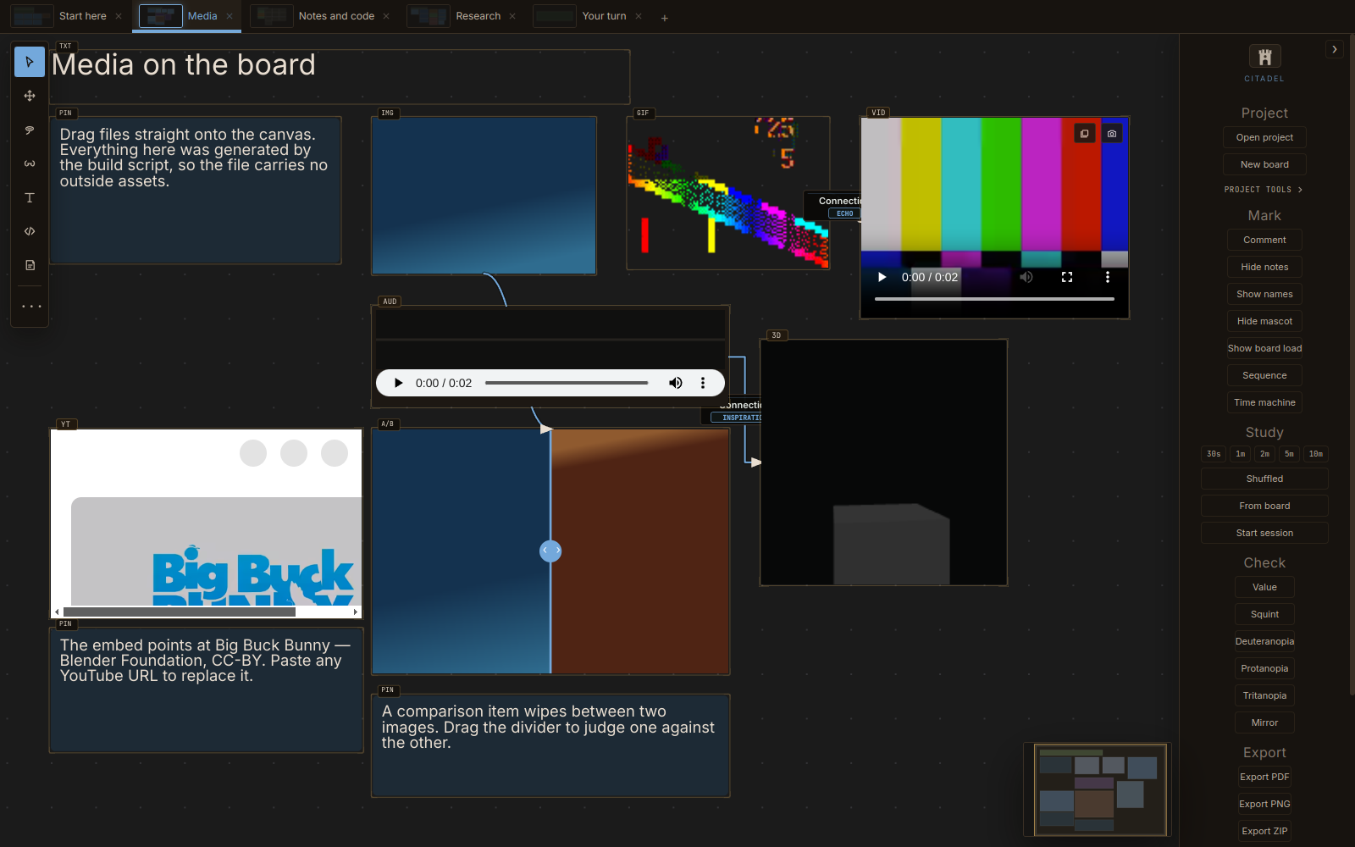1355x847 pixels.
Task: Expand the Project Tools section
Action: [x=1264, y=190]
